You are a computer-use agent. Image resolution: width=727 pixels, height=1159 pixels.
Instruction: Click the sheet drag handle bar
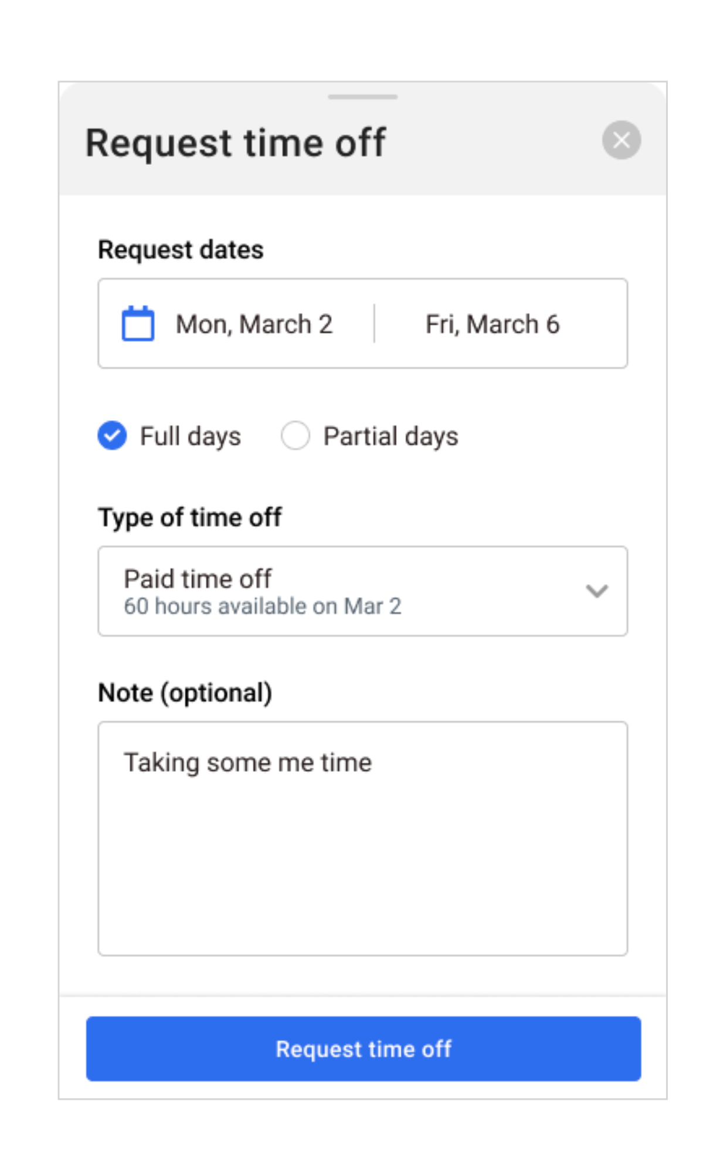click(x=362, y=97)
